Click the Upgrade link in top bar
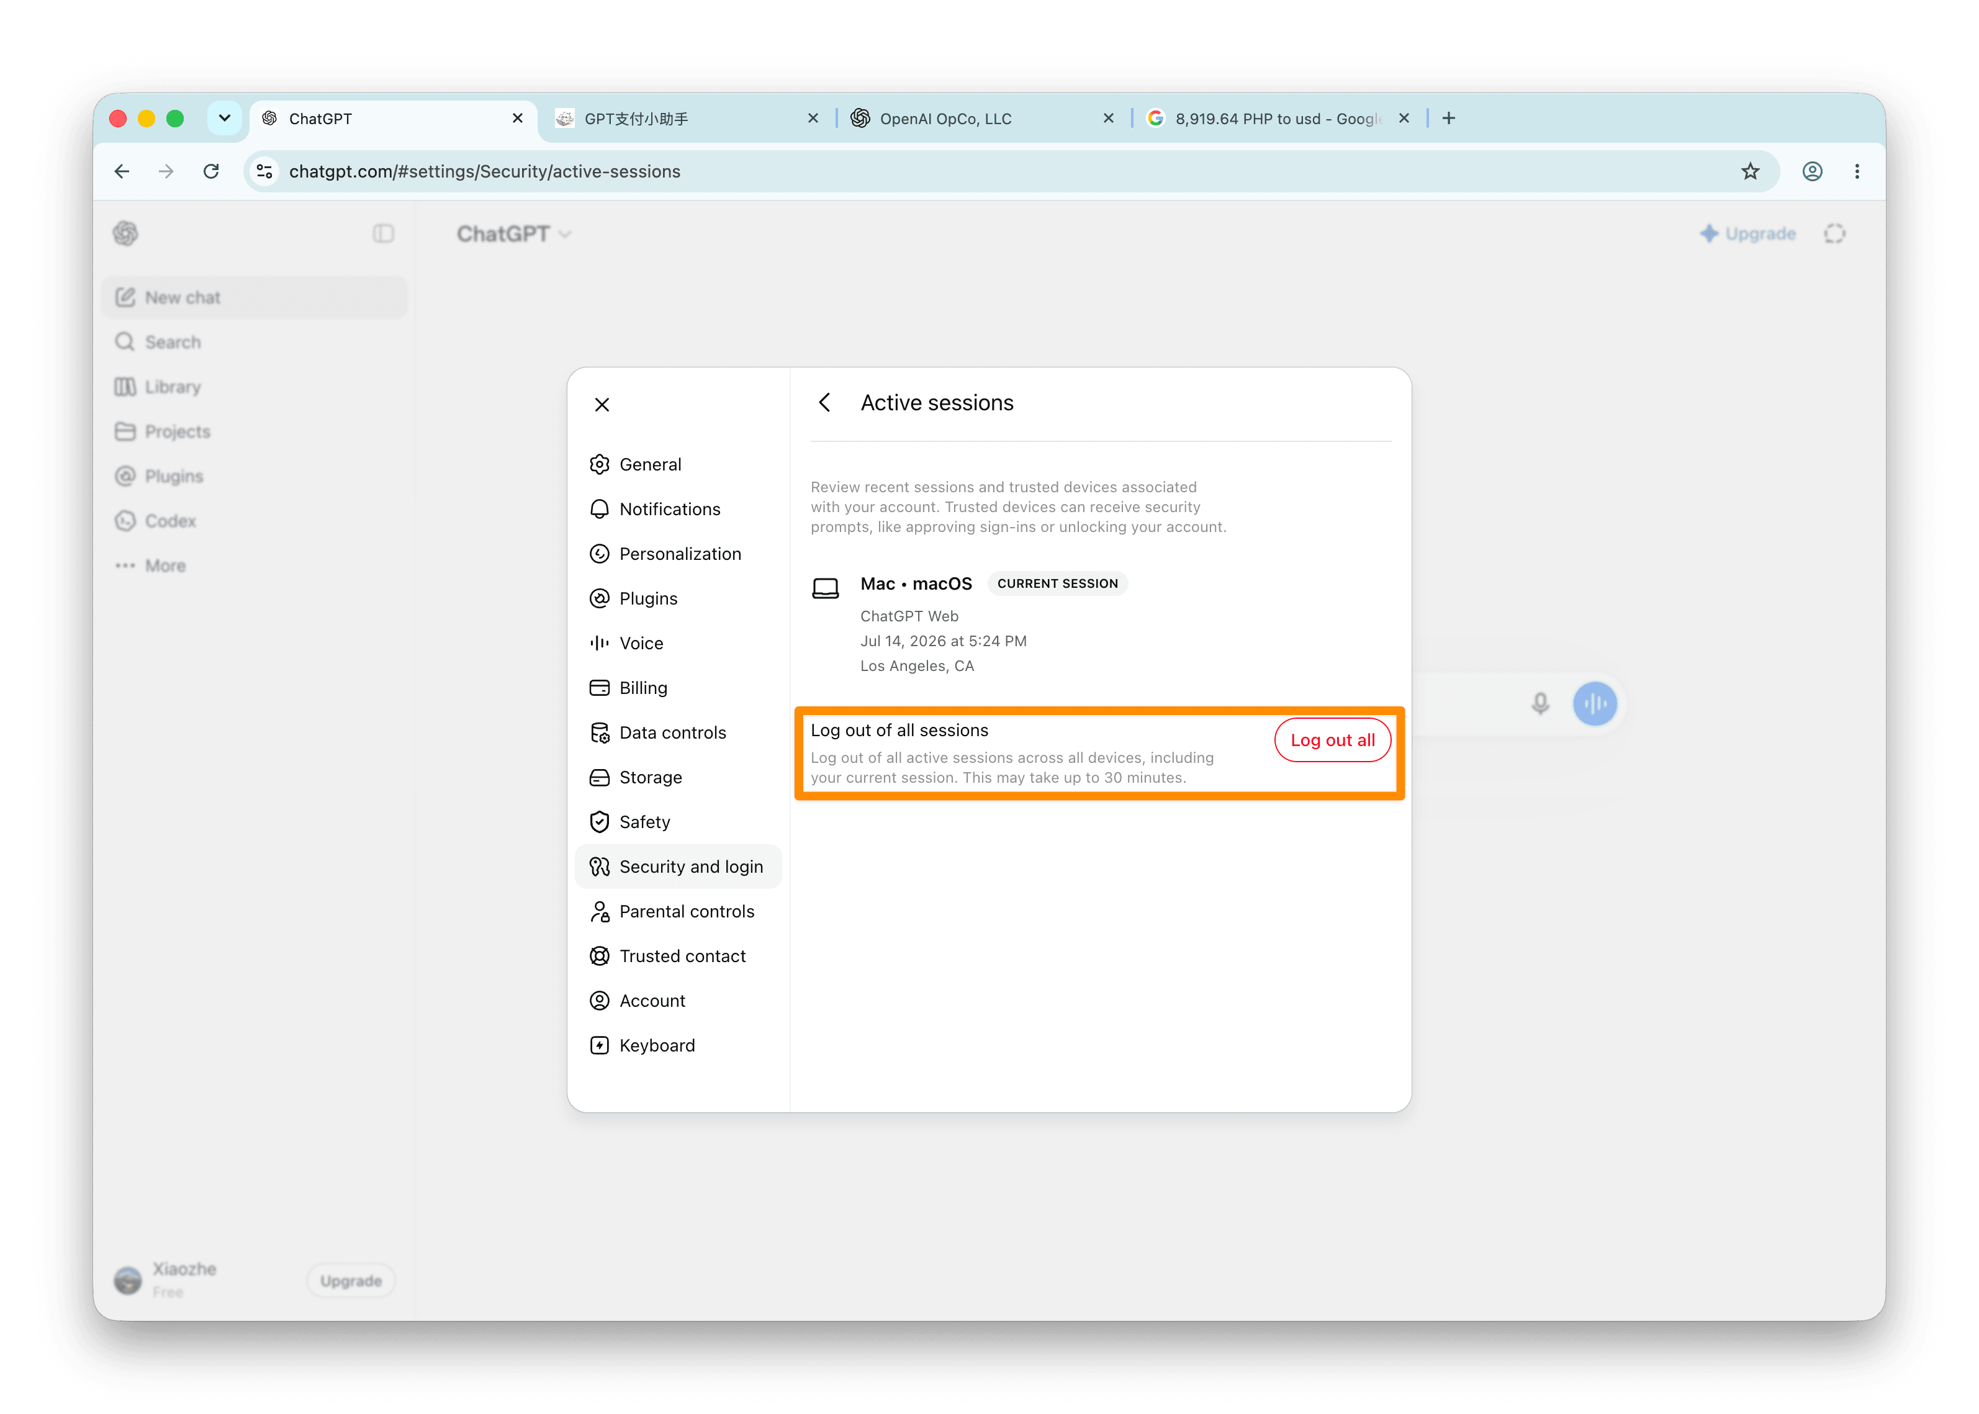Screen dimensions: 1979x1414 [x=1747, y=233]
